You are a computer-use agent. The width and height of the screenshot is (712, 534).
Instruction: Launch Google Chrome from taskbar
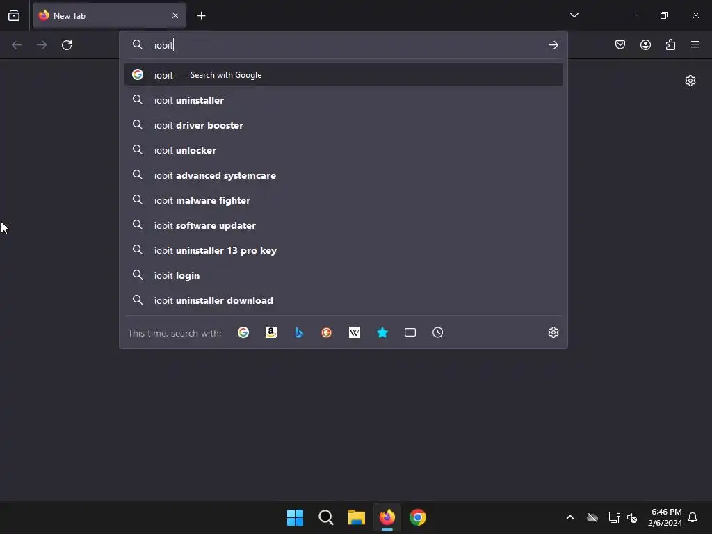[x=418, y=517]
